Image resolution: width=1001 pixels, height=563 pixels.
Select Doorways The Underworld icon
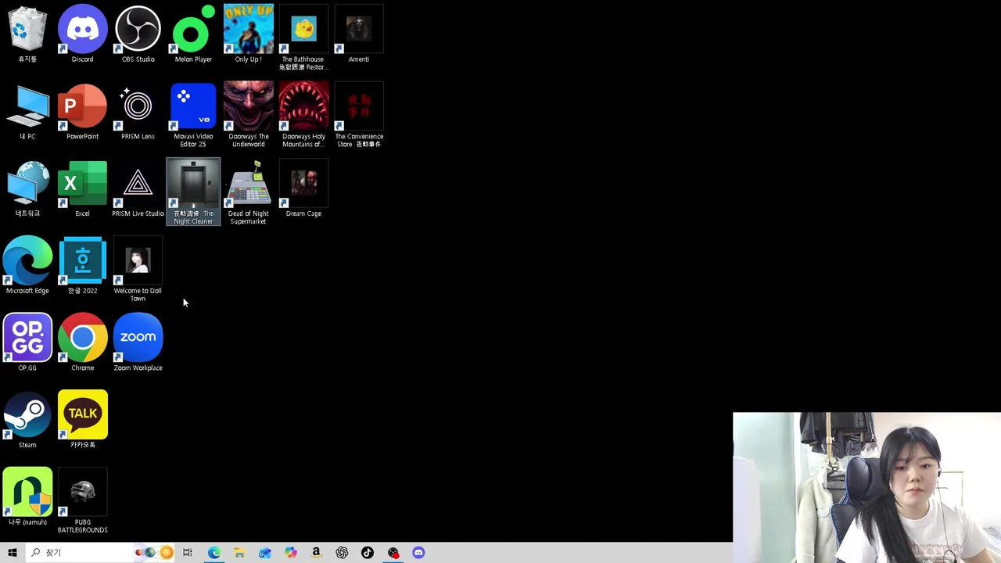(x=248, y=115)
